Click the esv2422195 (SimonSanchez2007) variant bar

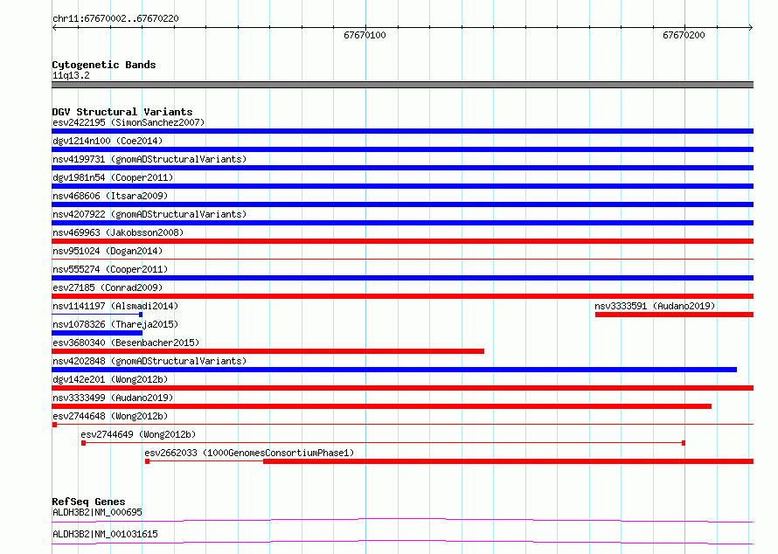point(402,131)
